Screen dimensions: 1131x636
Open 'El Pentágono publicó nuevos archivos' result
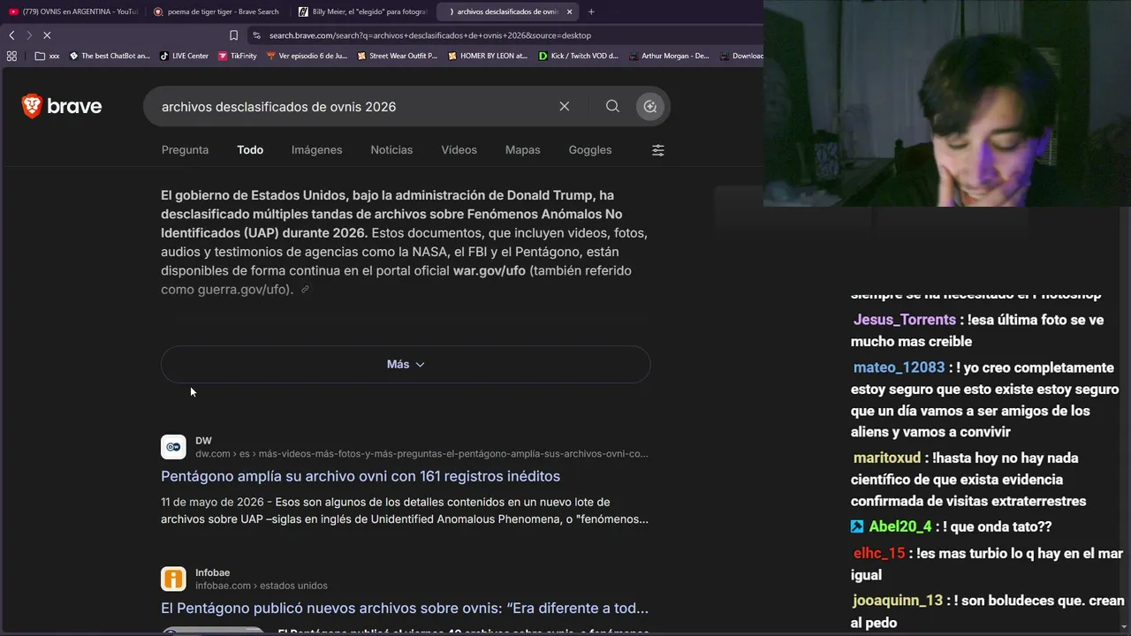pyautogui.click(x=405, y=609)
